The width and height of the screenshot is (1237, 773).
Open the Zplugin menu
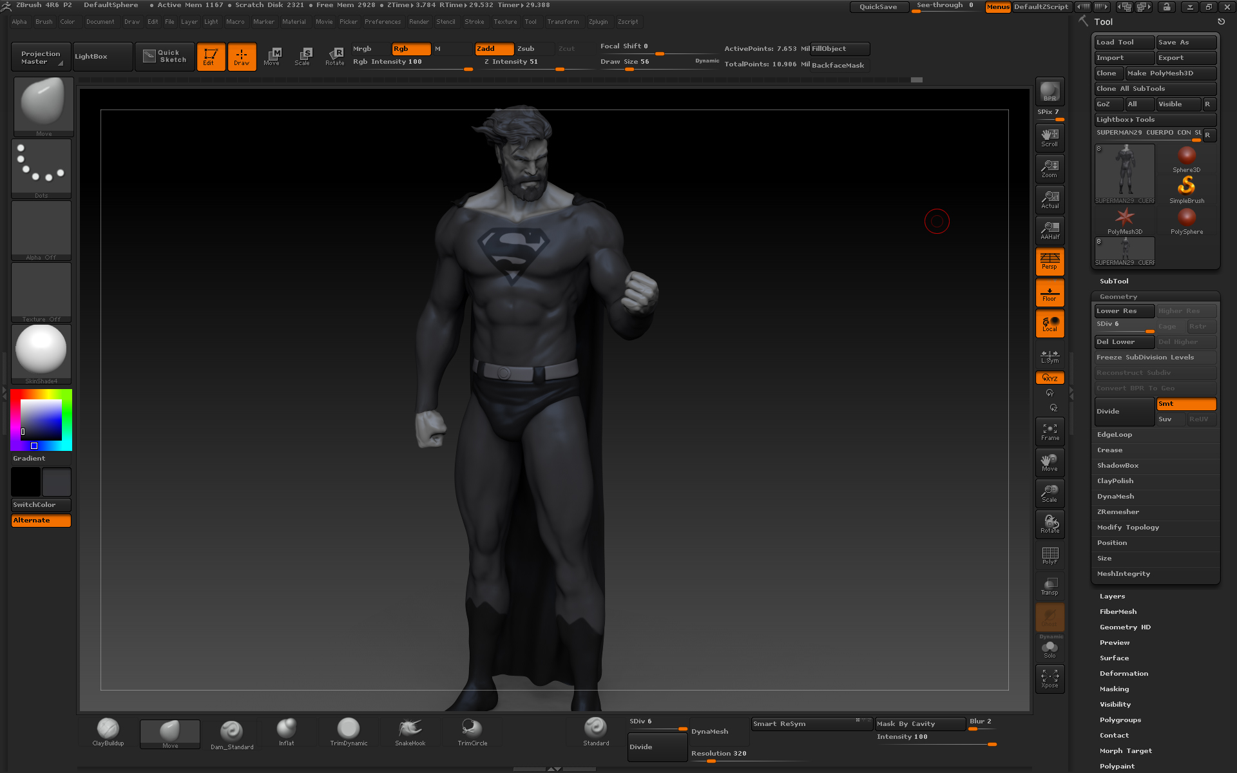coord(598,22)
